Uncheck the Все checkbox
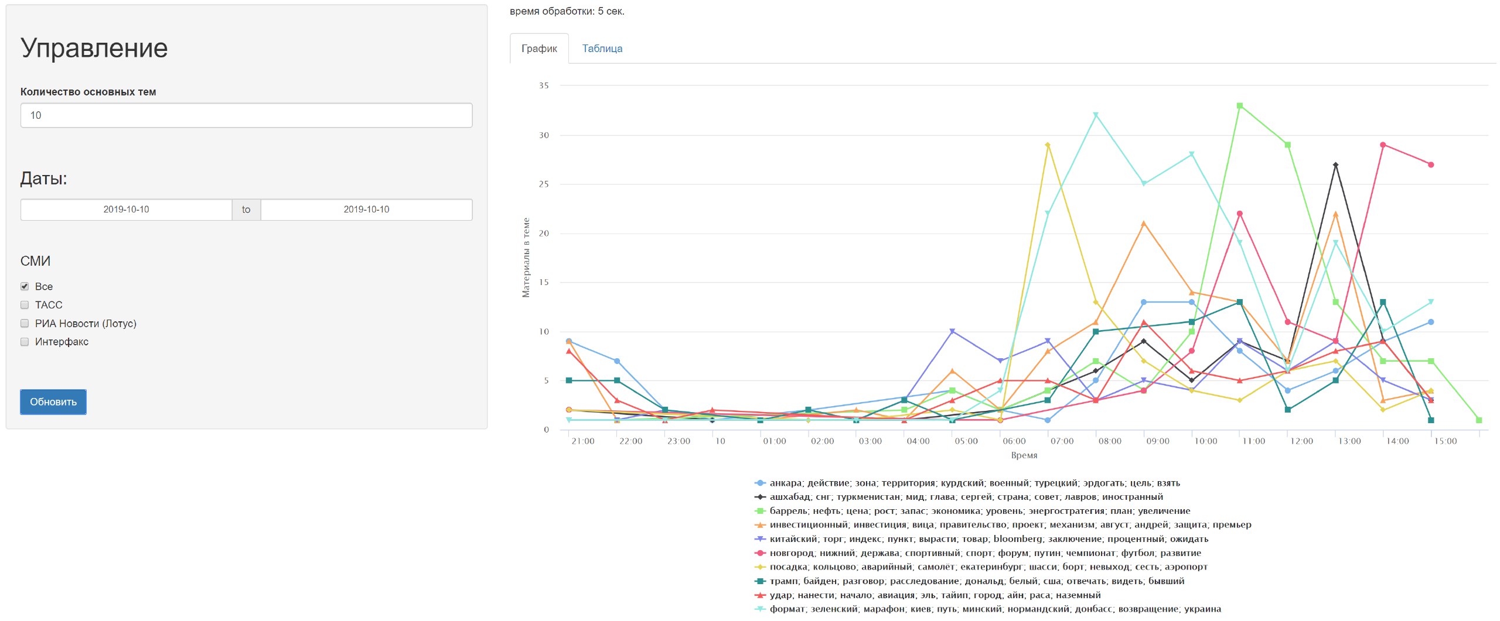The height and width of the screenshot is (621, 1500). click(x=25, y=286)
